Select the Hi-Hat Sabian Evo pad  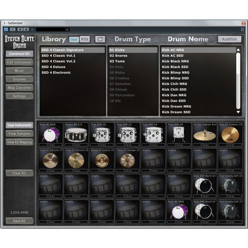click(x=204, y=134)
